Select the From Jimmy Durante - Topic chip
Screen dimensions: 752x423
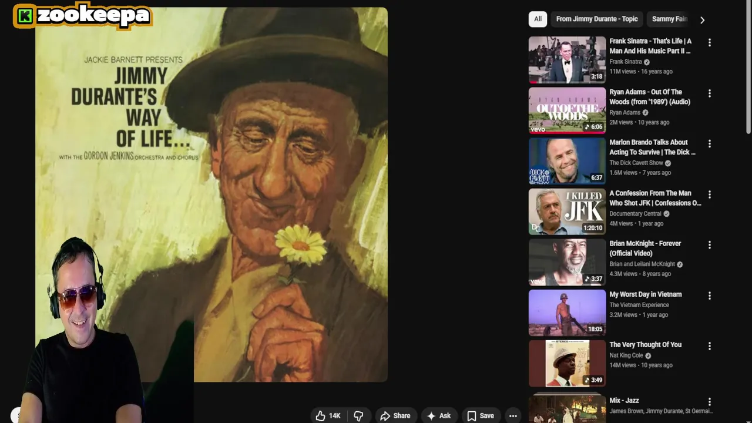click(x=597, y=19)
